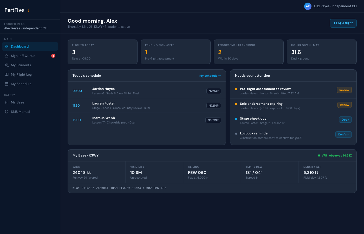Open My Flight Log
364x234 pixels.
tap(30, 75)
